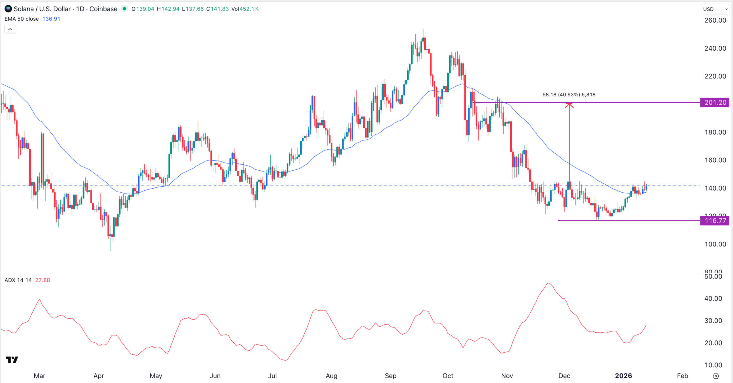733x383 pixels.
Task: Click the close price C141.83 readout
Action: (x=218, y=9)
